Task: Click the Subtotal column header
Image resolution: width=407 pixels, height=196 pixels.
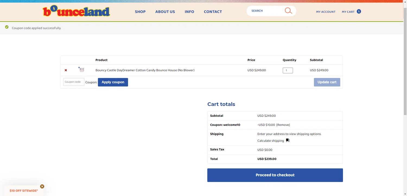Action: point(316,60)
